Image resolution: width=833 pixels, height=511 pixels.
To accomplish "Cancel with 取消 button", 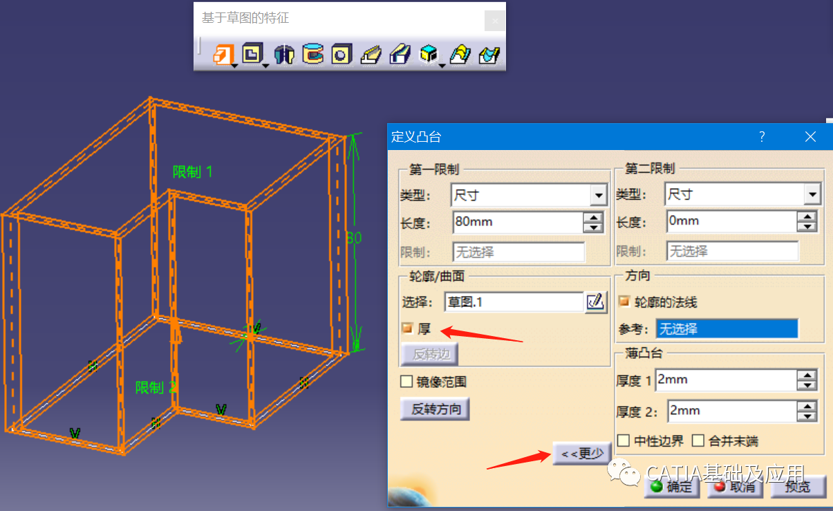I will 735,487.
